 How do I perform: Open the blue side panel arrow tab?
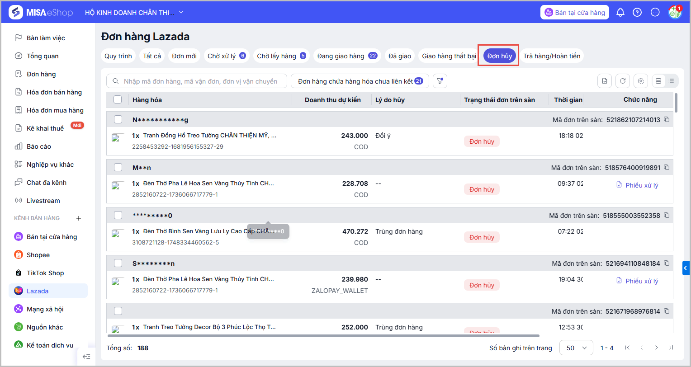tap(686, 268)
